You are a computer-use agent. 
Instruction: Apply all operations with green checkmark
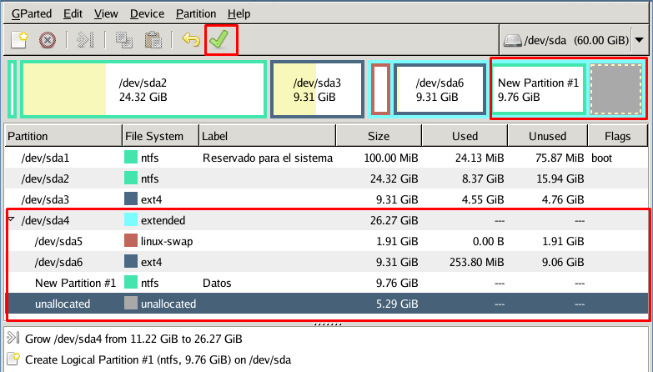pos(221,40)
